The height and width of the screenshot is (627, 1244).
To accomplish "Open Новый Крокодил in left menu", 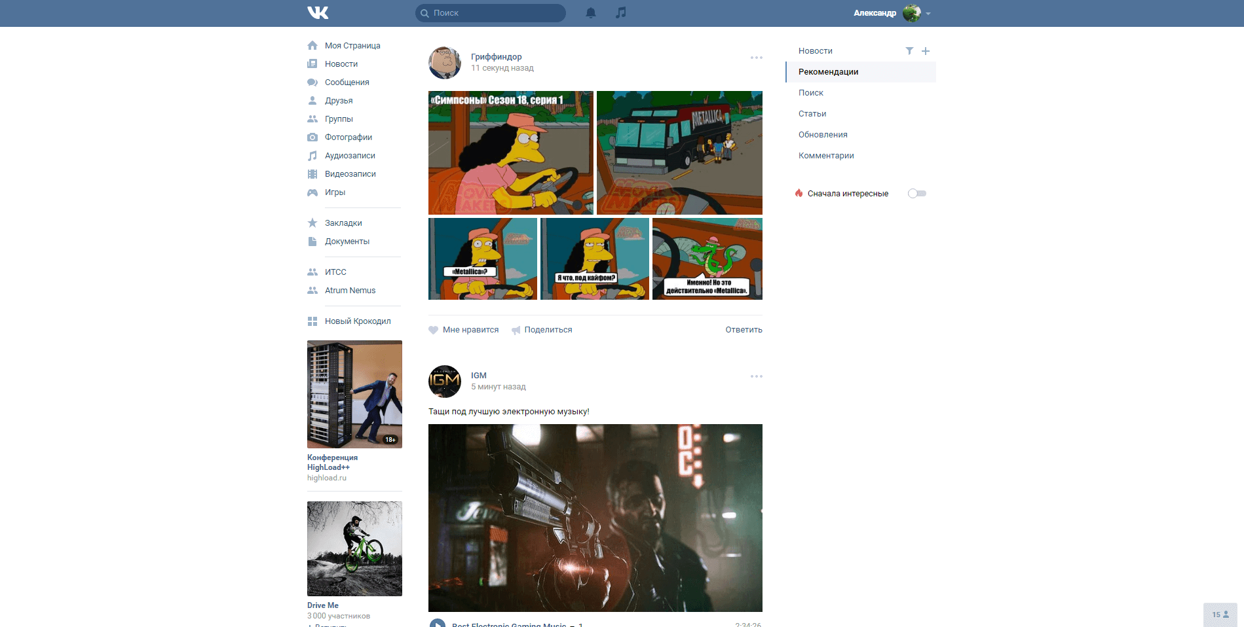I will tap(358, 321).
